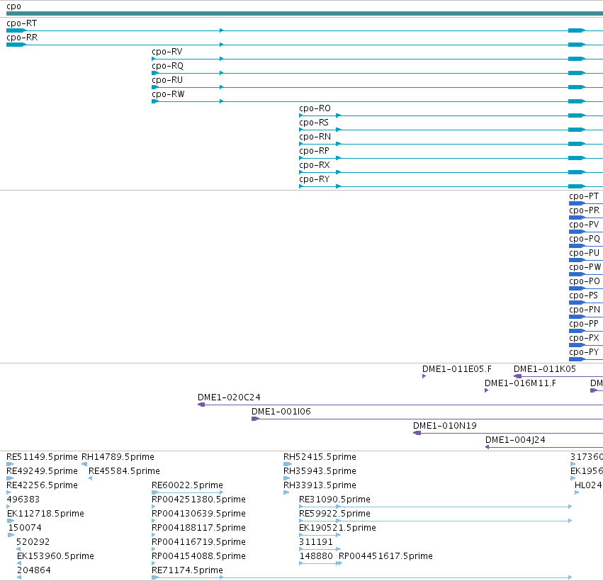Open the EK112718.5prime EST label
Screen dimensions: 603x581
[x=45, y=514]
